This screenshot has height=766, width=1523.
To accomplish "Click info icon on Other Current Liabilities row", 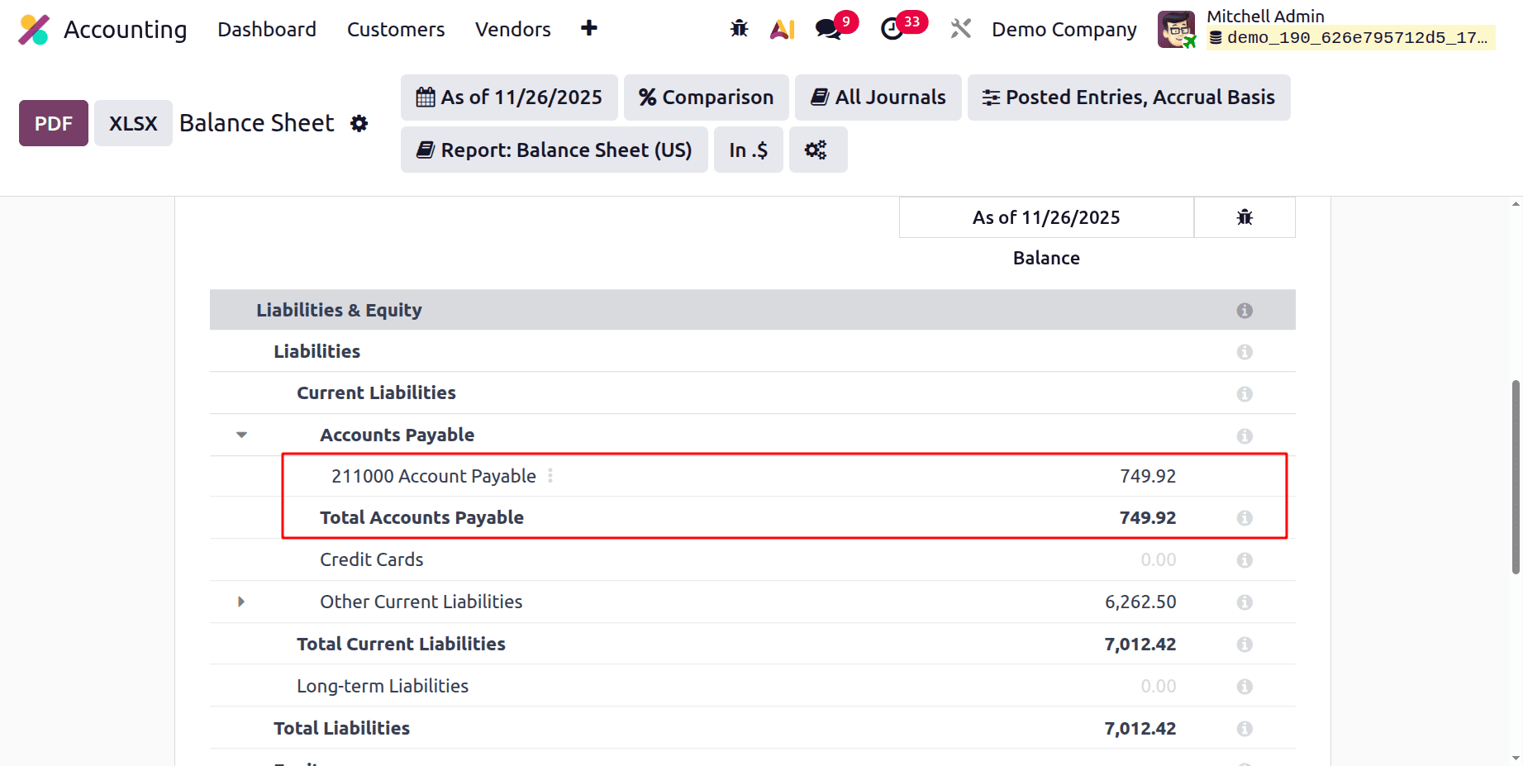I will click(x=1245, y=602).
